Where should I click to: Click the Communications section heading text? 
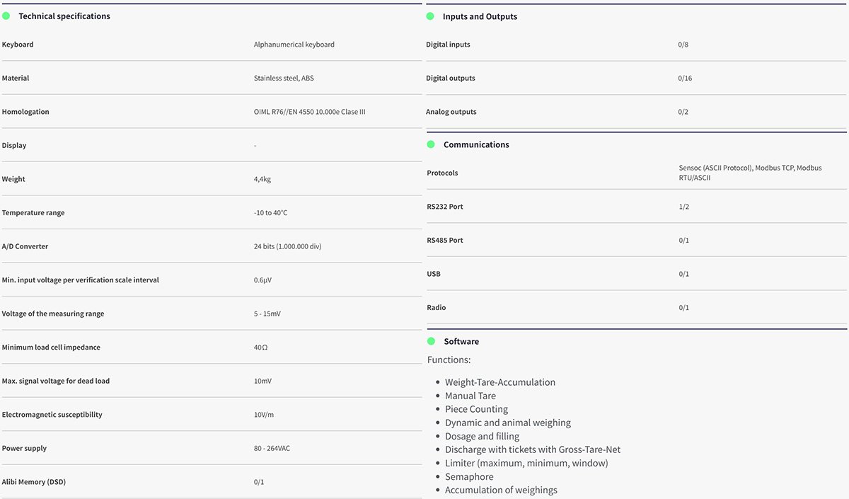pos(476,144)
